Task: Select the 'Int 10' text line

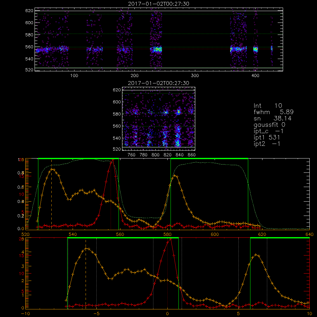Action: tap(268, 106)
